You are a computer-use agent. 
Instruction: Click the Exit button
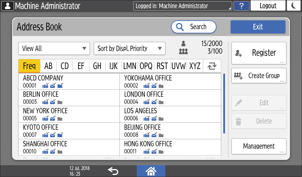point(258,27)
